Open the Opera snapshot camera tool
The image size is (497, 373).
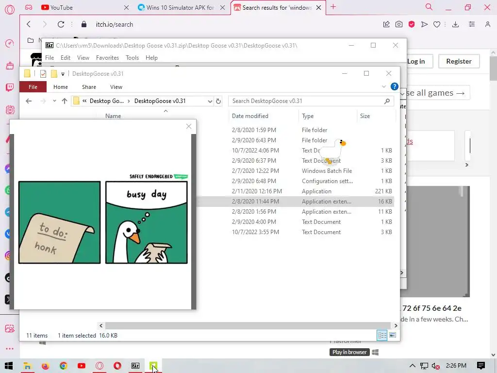pos(399,24)
